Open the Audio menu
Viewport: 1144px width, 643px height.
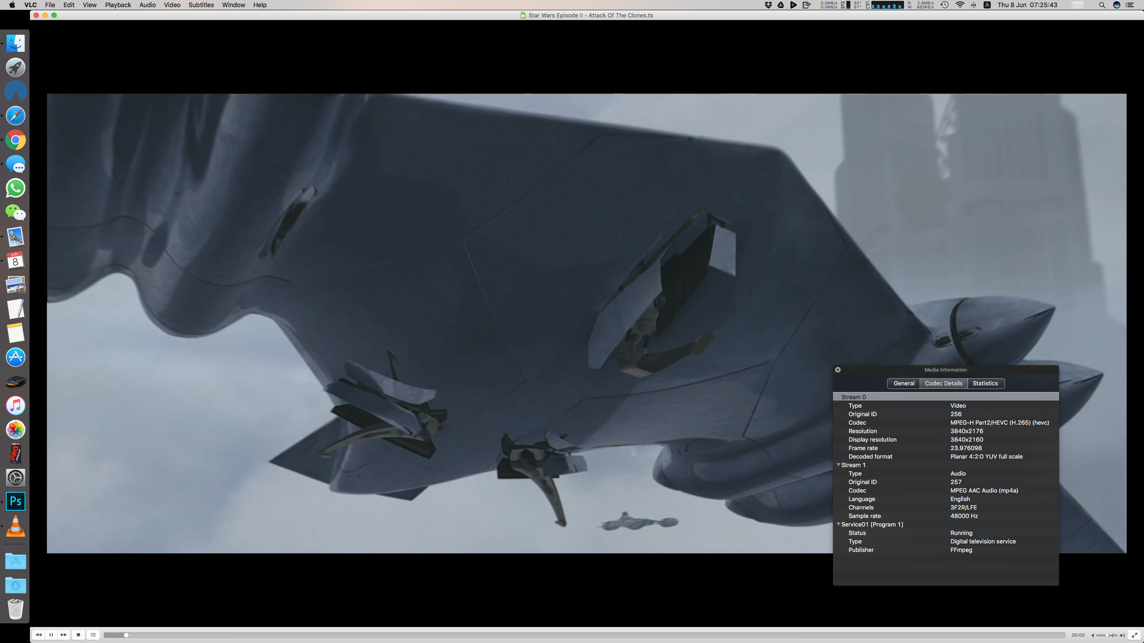147,5
